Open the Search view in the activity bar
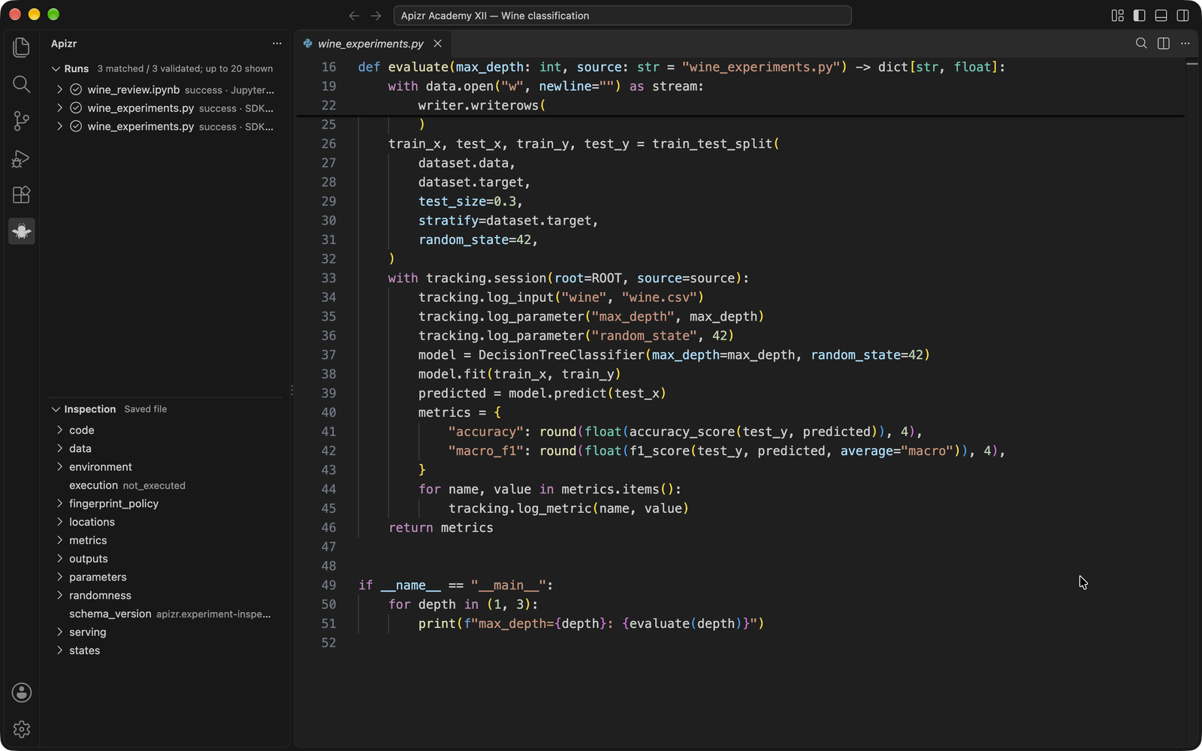 coord(21,84)
